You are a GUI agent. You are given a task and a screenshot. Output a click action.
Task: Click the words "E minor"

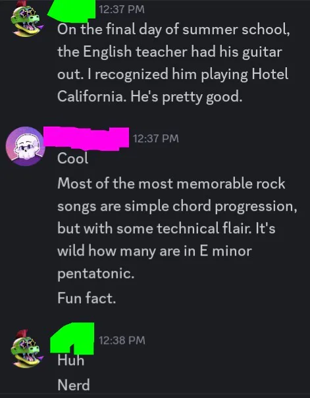[x=226, y=251]
